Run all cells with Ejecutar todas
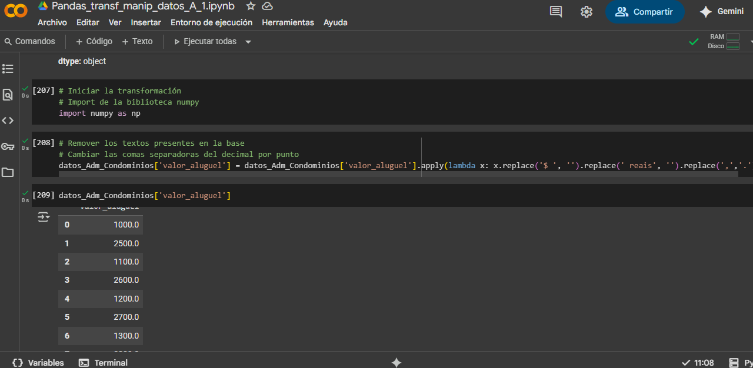753x368 pixels. click(205, 41)
